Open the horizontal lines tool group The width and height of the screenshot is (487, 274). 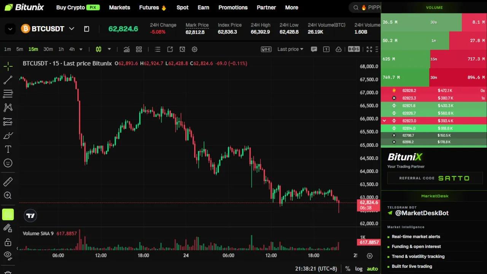(8, 94)
